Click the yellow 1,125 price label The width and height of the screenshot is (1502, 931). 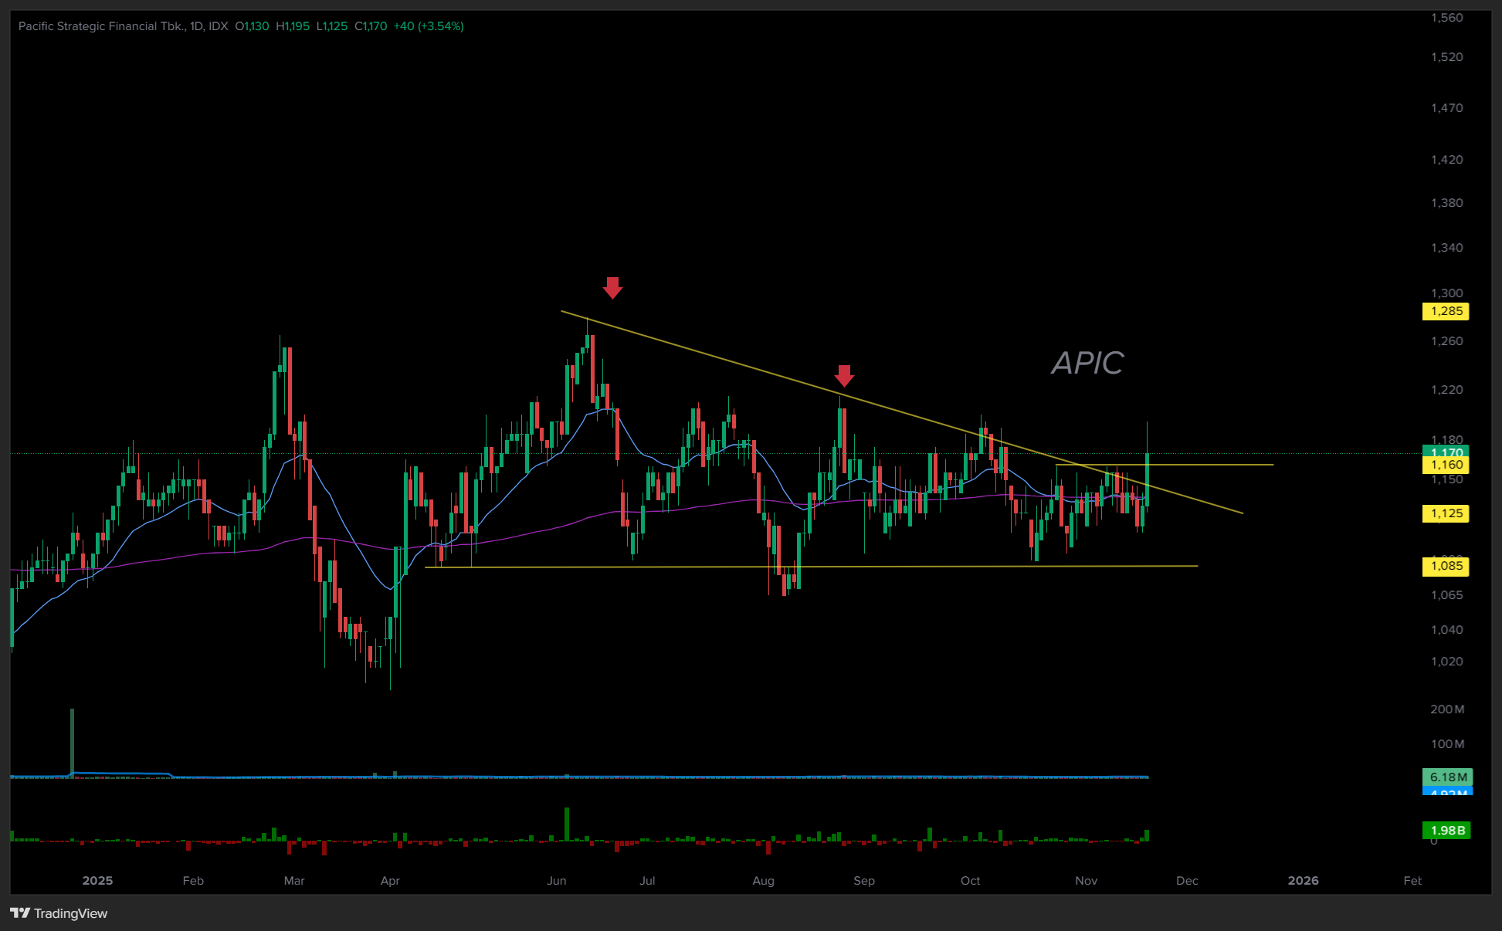click(x=1446, y=513)
